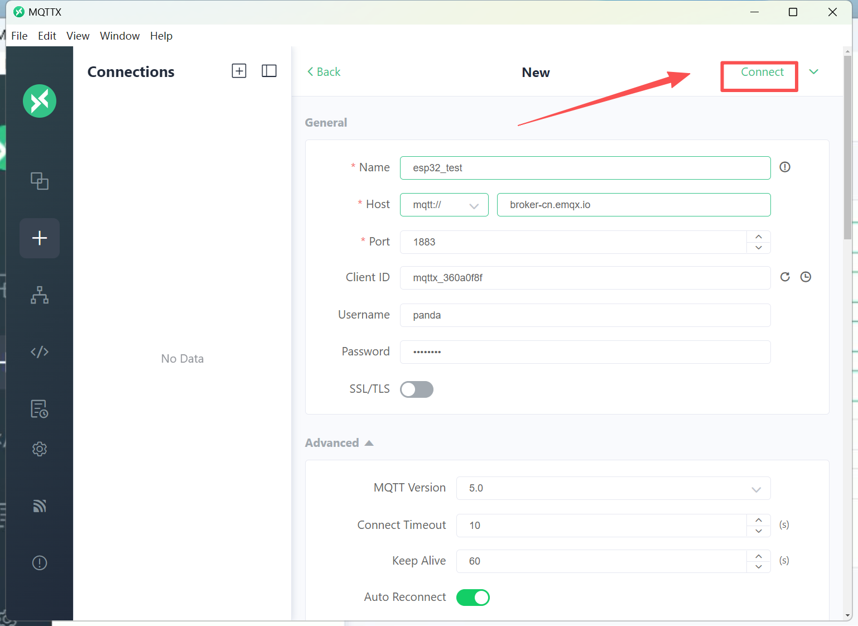This screenshot has height=626, width=858.
Task: Toggle the SSL/TLS switch
Action: click(417, 389)
